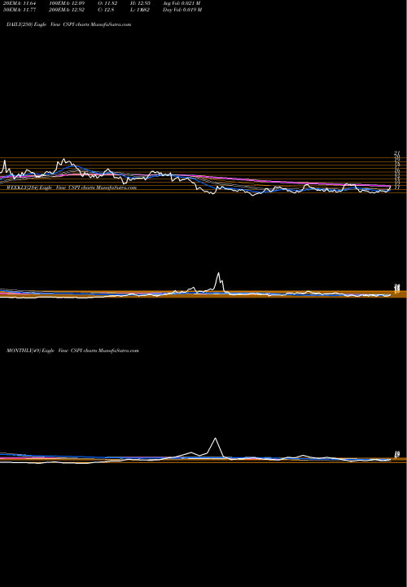Click the weekly chart's highest price spike
The image size is (407, 587).
click(219, 273)
